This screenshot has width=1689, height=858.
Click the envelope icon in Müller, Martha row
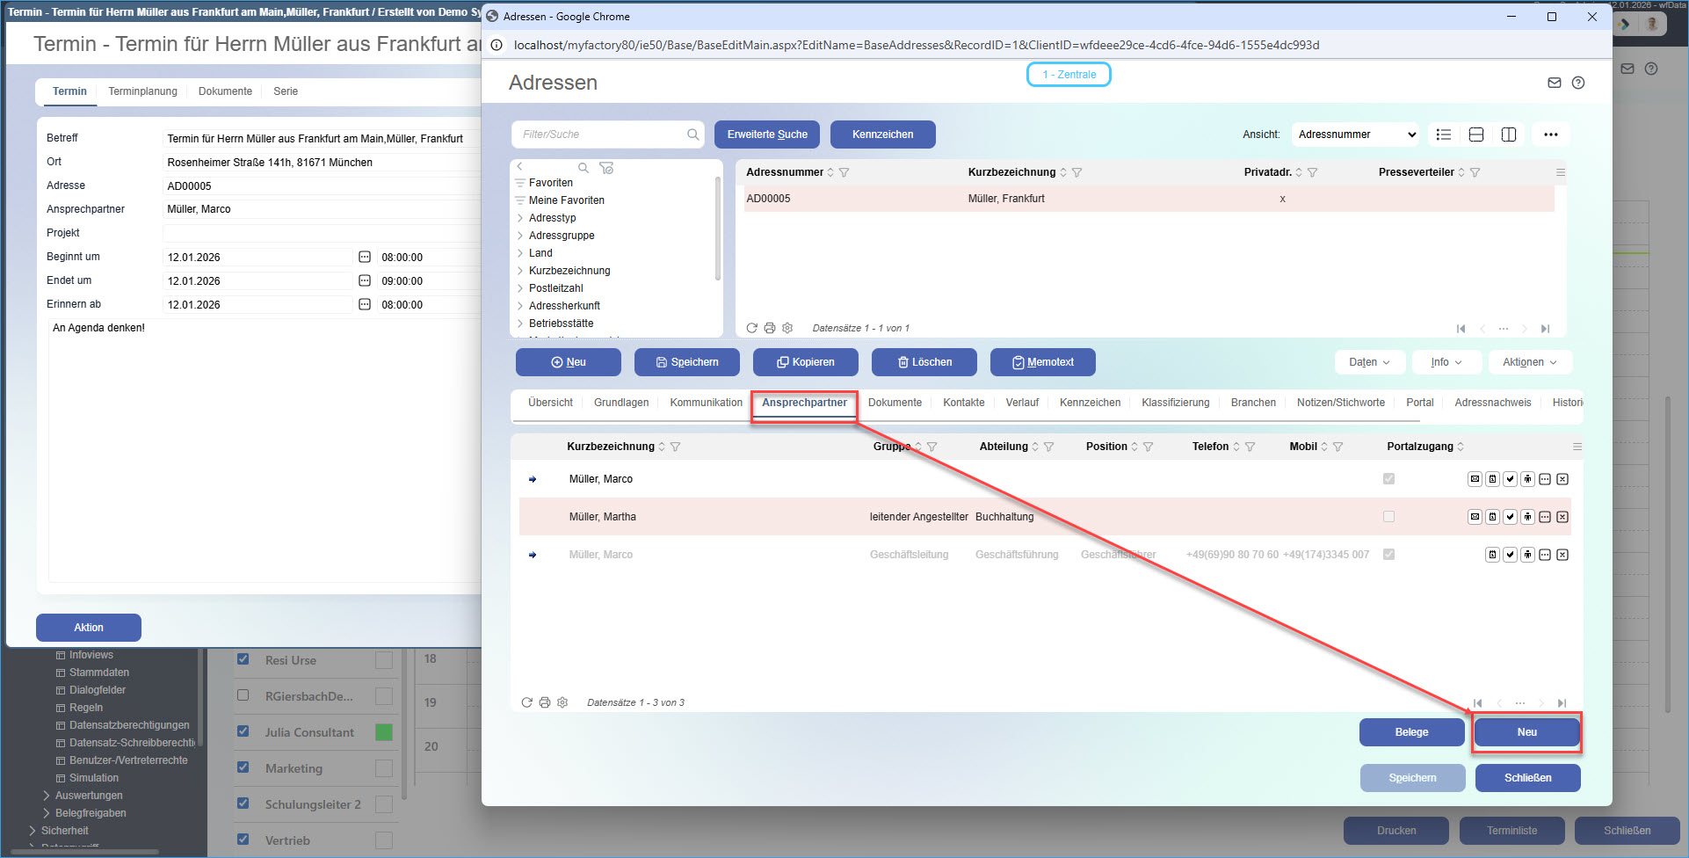1475,517
